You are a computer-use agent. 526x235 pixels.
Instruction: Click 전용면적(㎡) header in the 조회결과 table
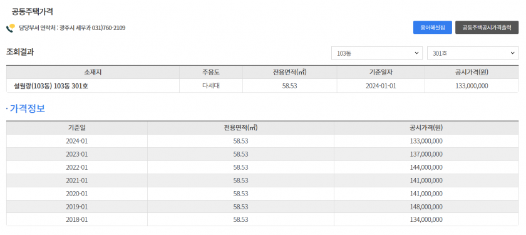coord(289,72)
